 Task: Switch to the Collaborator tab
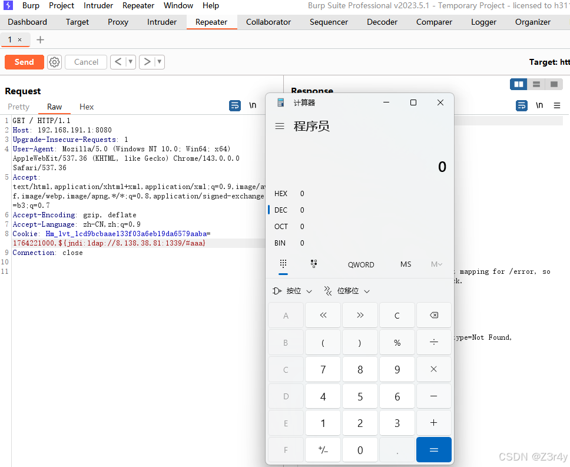269,22
